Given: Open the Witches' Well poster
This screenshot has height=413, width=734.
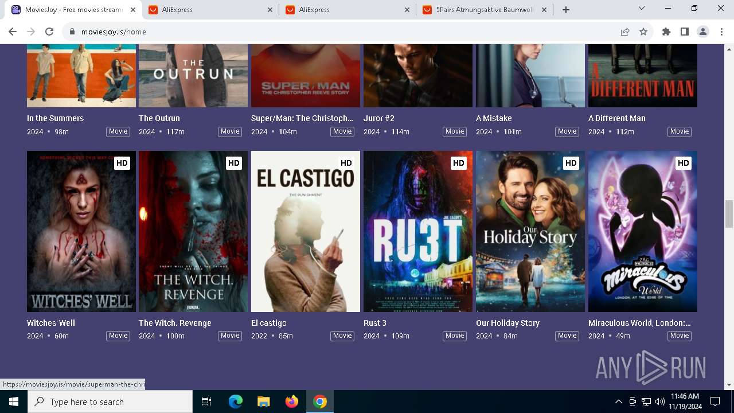Looking at the screenshot, I should 81,231.
